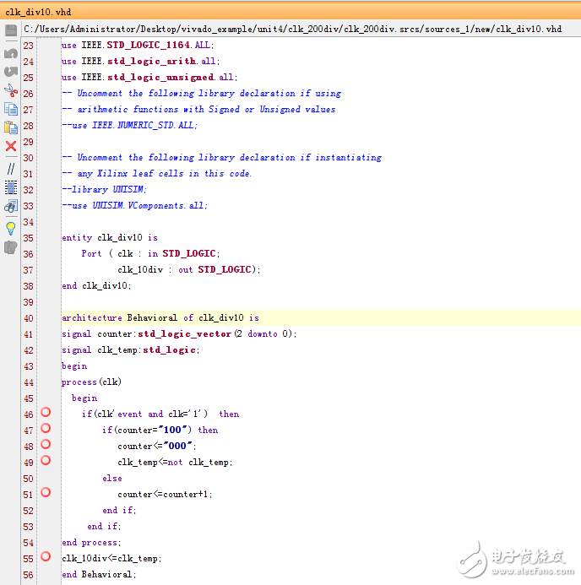Toggle line comments with the // icon
This screenshot has width=581, height=585.
tap(11, 169)
